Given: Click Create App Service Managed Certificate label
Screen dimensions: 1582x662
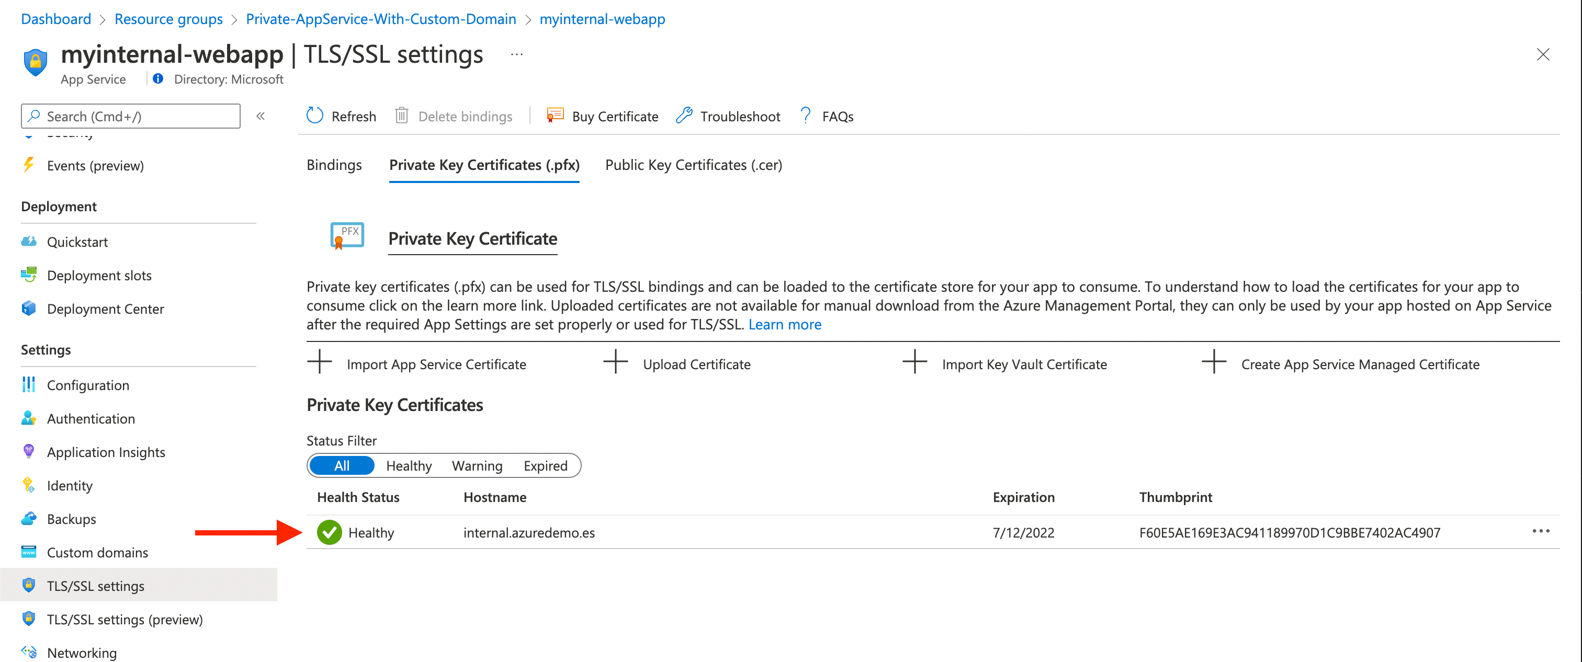Looking at the screenshot, I should (x=1360, y=364).
